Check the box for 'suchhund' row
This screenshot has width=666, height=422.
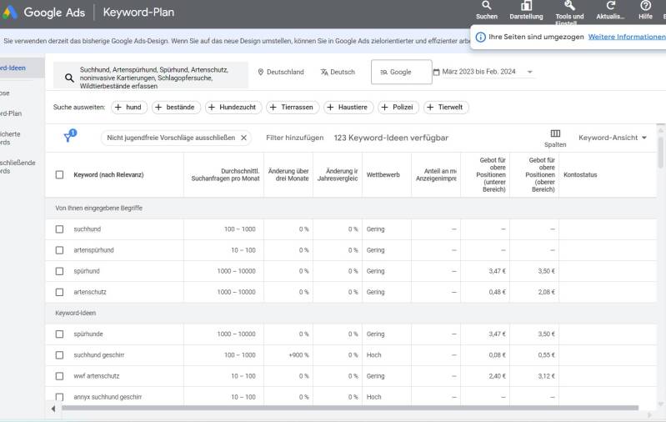pyautogui.click(x=59, y=229)
